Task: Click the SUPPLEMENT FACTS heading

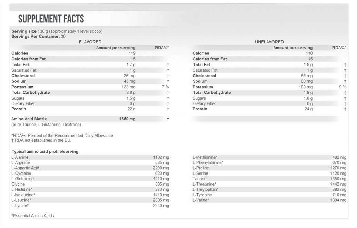Action: 51,19
